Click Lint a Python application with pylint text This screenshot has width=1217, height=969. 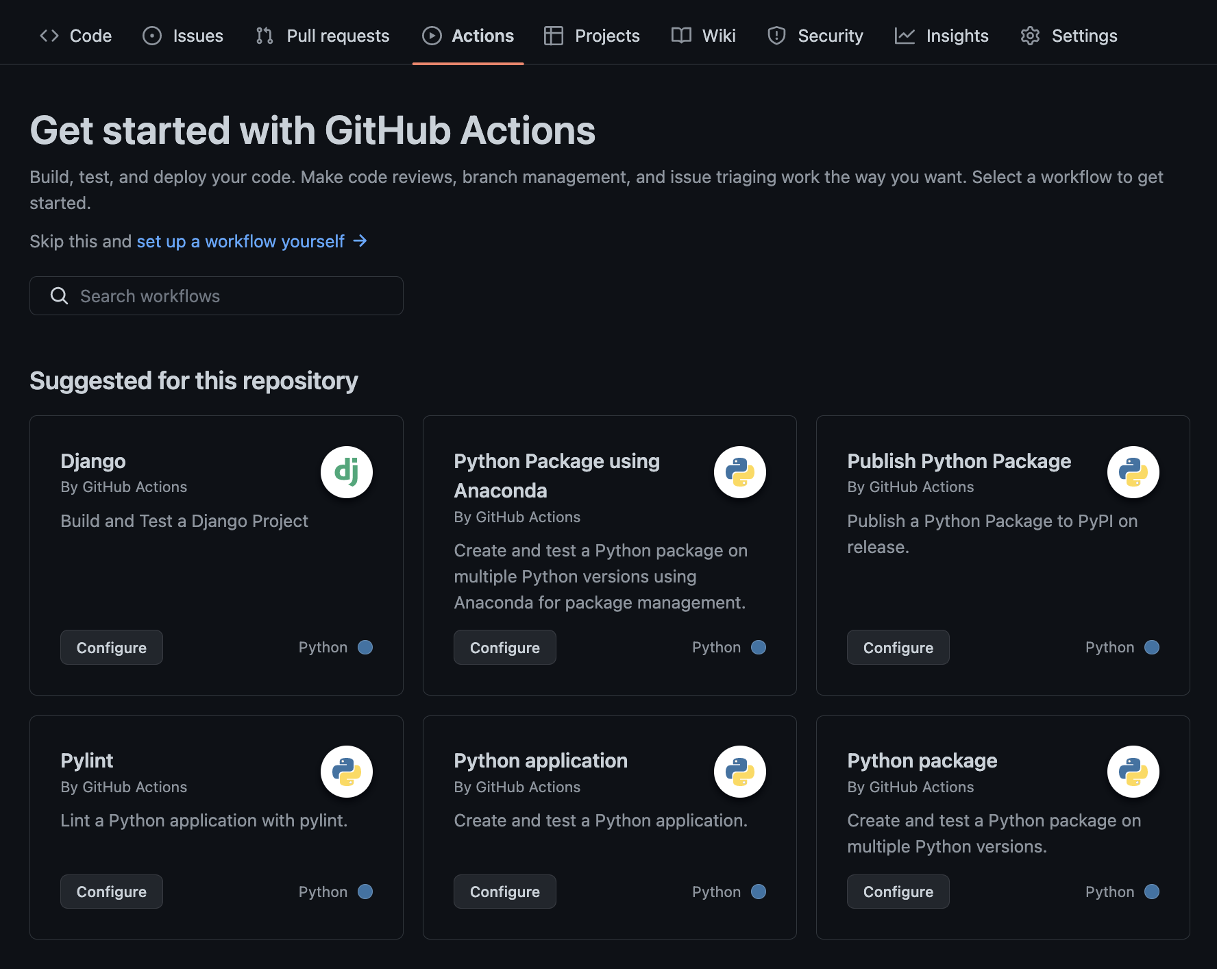tap(204, 820)
